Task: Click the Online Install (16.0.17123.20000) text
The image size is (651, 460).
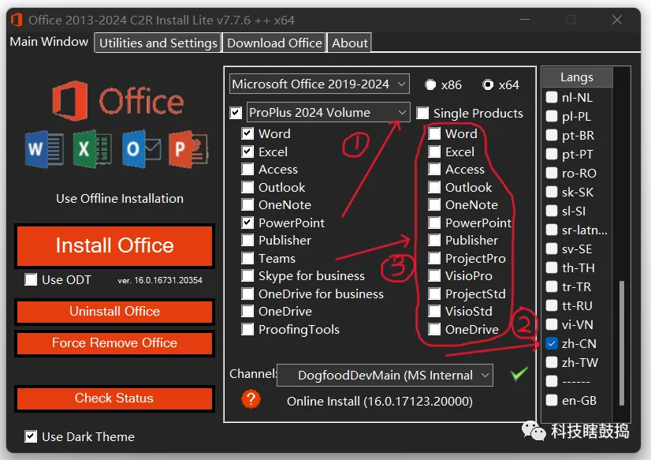Action: point(379,402)
